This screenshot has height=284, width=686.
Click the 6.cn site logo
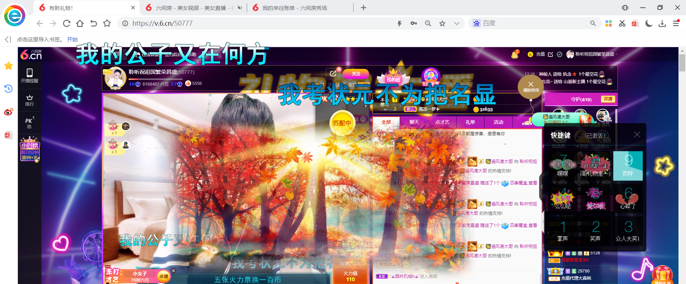pos(31,55)
